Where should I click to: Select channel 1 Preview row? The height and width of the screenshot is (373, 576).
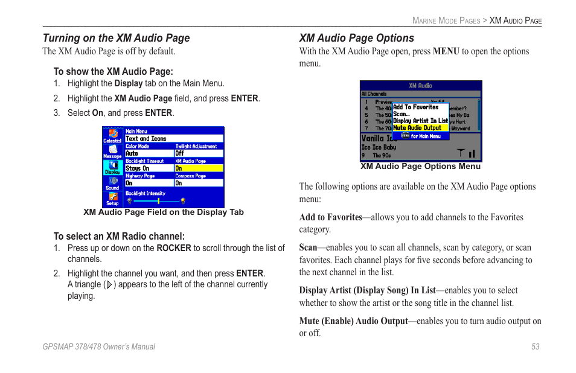coord(419,101)
